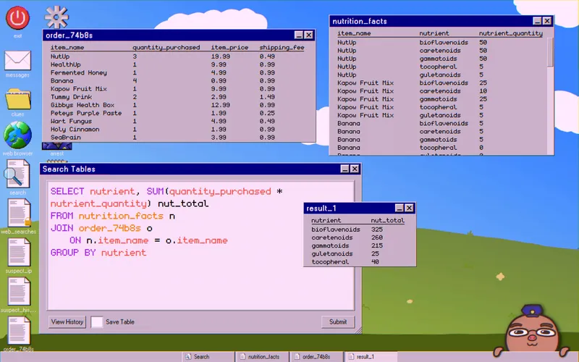Image resolution: width=579 pixels, height=362 pixels.
Task: Open the order_74b8s desktop file icon
Action: [x=19, y=331]
